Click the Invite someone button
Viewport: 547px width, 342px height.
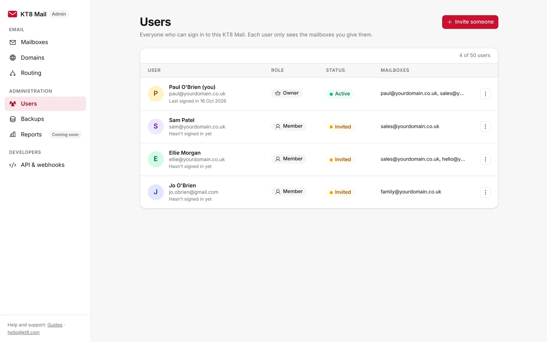[470, 22]
